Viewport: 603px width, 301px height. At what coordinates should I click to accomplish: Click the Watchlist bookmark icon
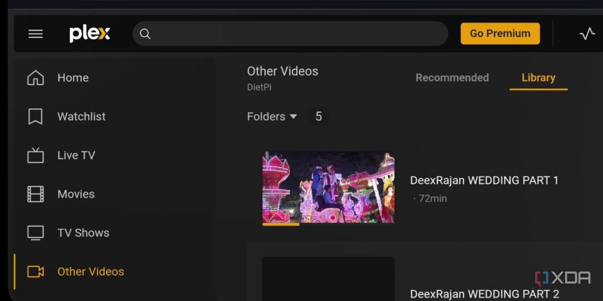click(x=35, y=117)
